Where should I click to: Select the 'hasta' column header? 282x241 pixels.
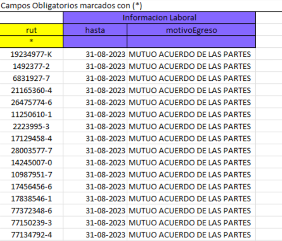[95, 30]
